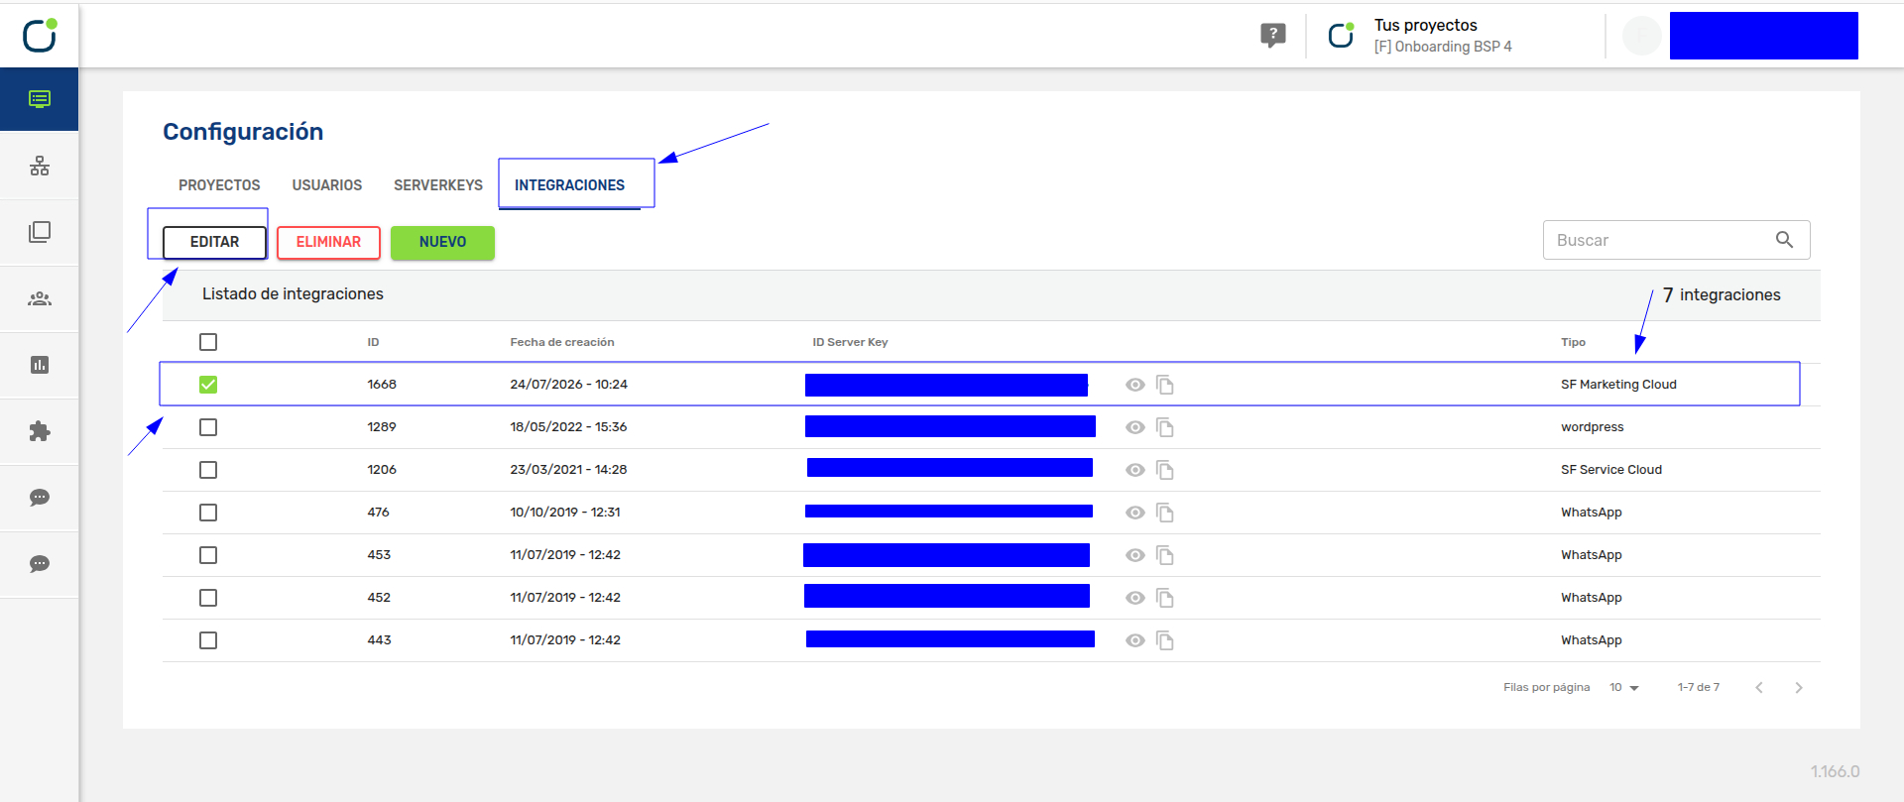The height and width of the screenshot is (802, 1904).
Task: Sort by the ID column header
Action: pos(373,342)
